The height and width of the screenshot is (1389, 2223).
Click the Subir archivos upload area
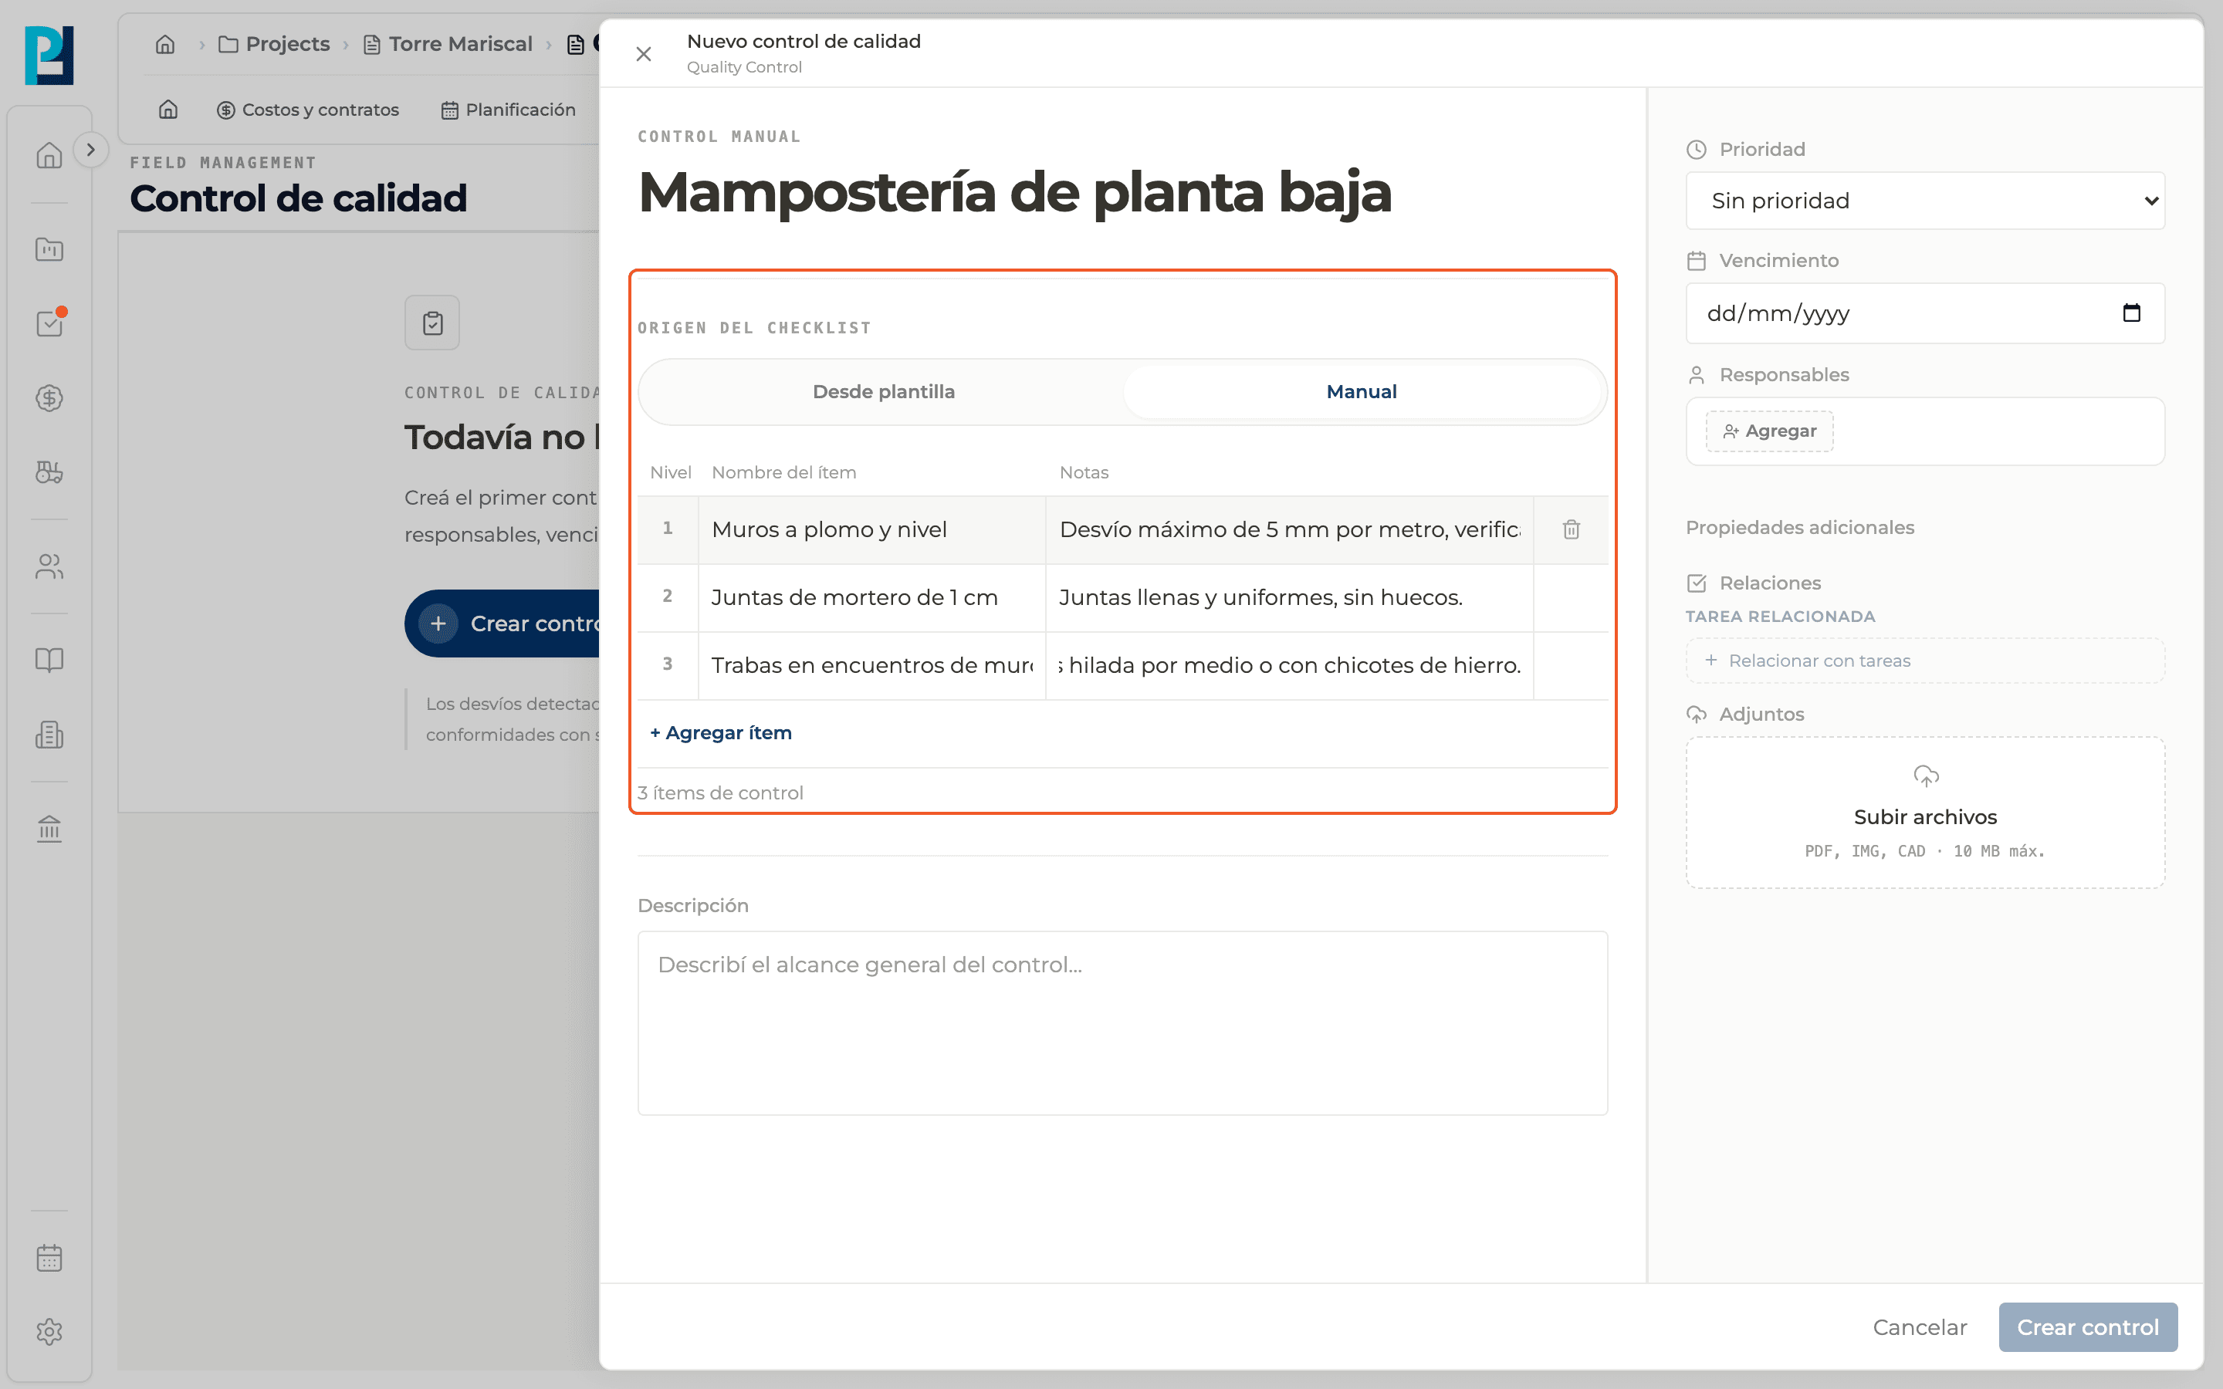(1925, 812)
